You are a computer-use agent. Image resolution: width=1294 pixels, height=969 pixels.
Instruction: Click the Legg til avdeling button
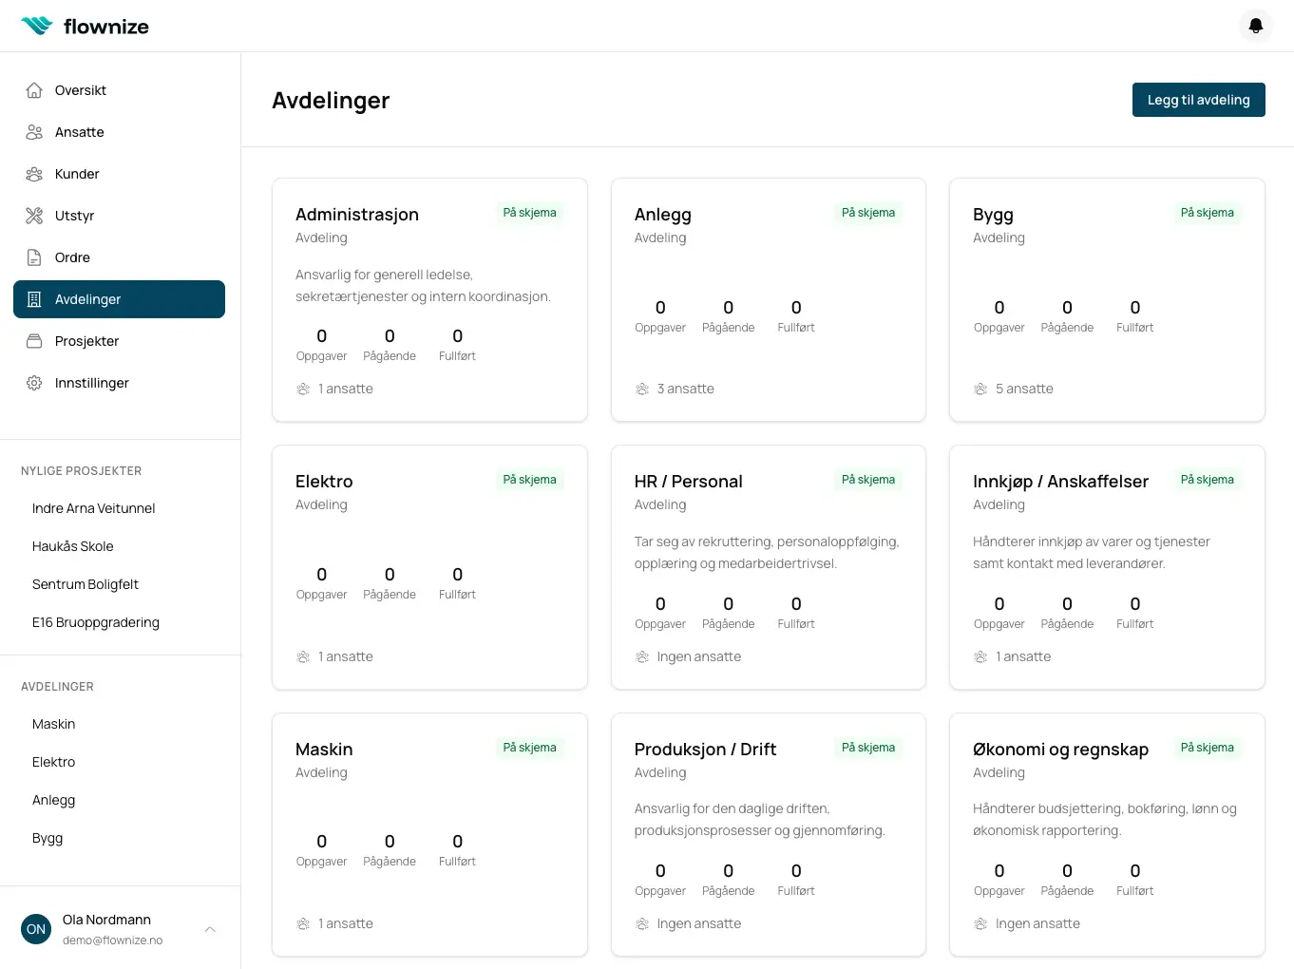click(1198, 99)
